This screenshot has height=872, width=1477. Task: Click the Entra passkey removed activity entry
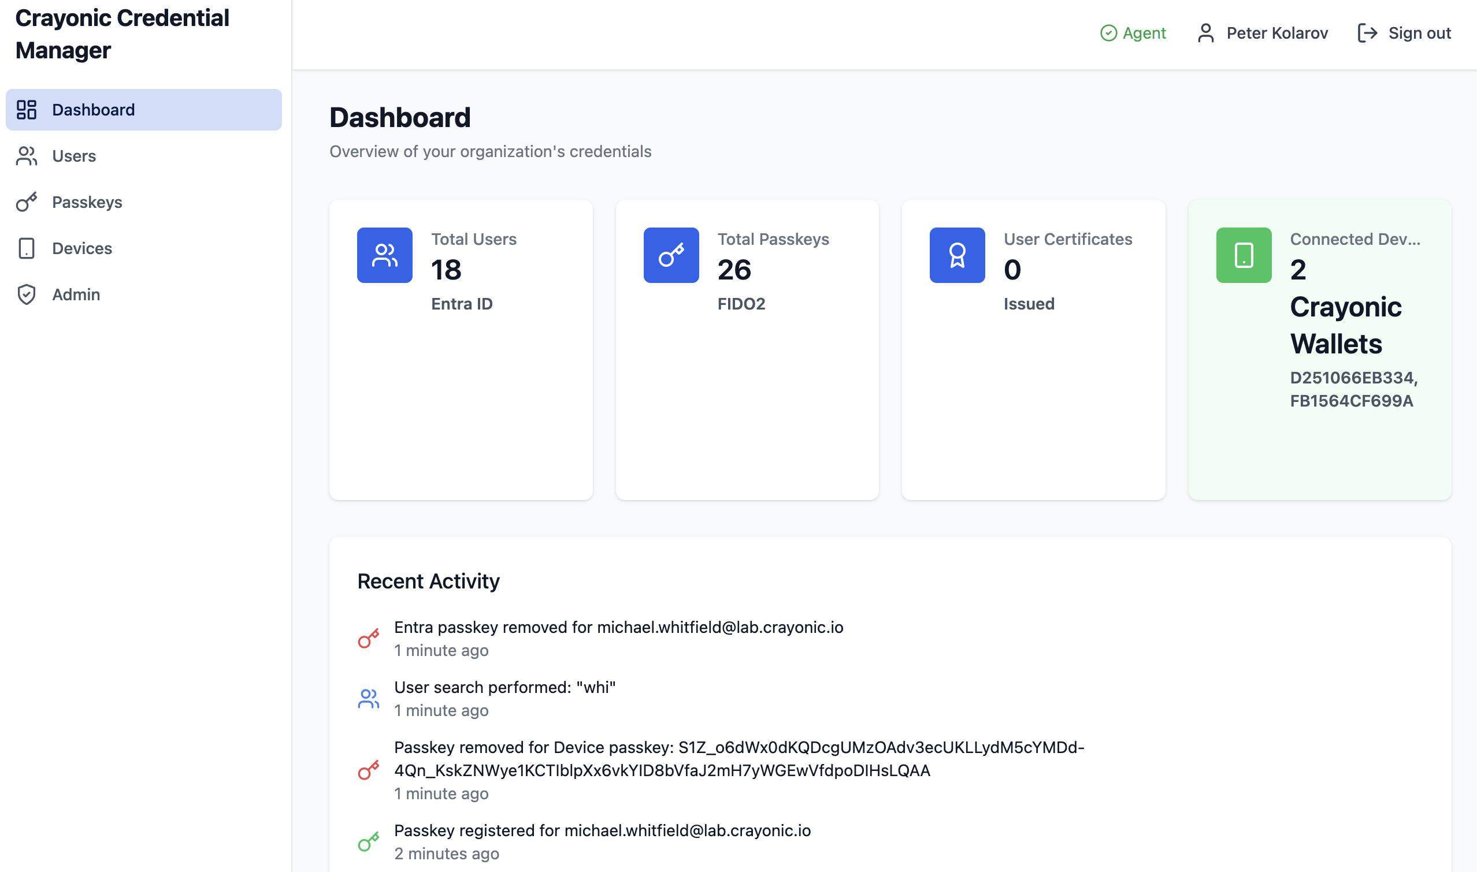pos(618,628)
